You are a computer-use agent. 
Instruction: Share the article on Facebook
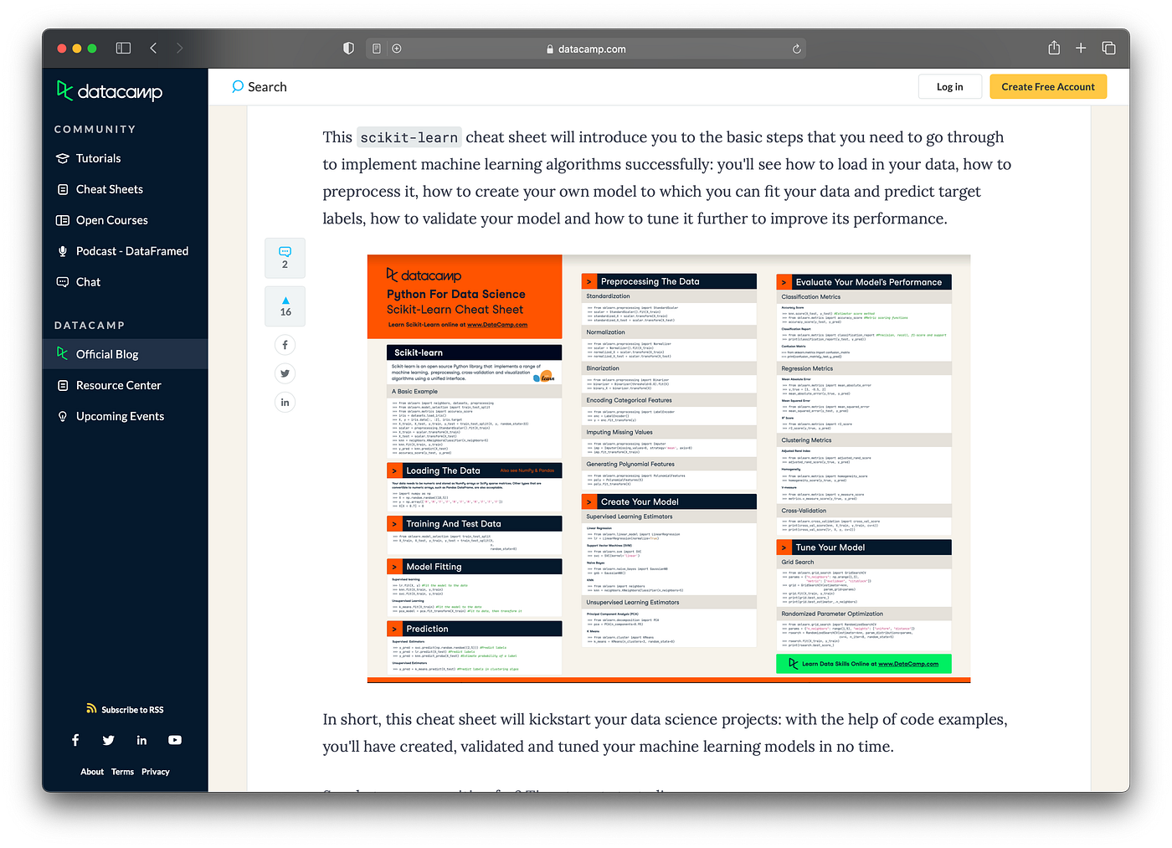pos(285,344)
